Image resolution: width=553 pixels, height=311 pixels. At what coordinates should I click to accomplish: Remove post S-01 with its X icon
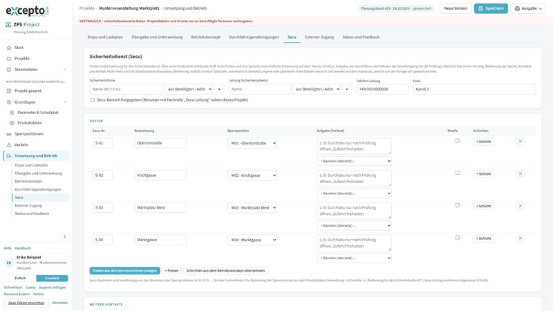coord(520,142)
